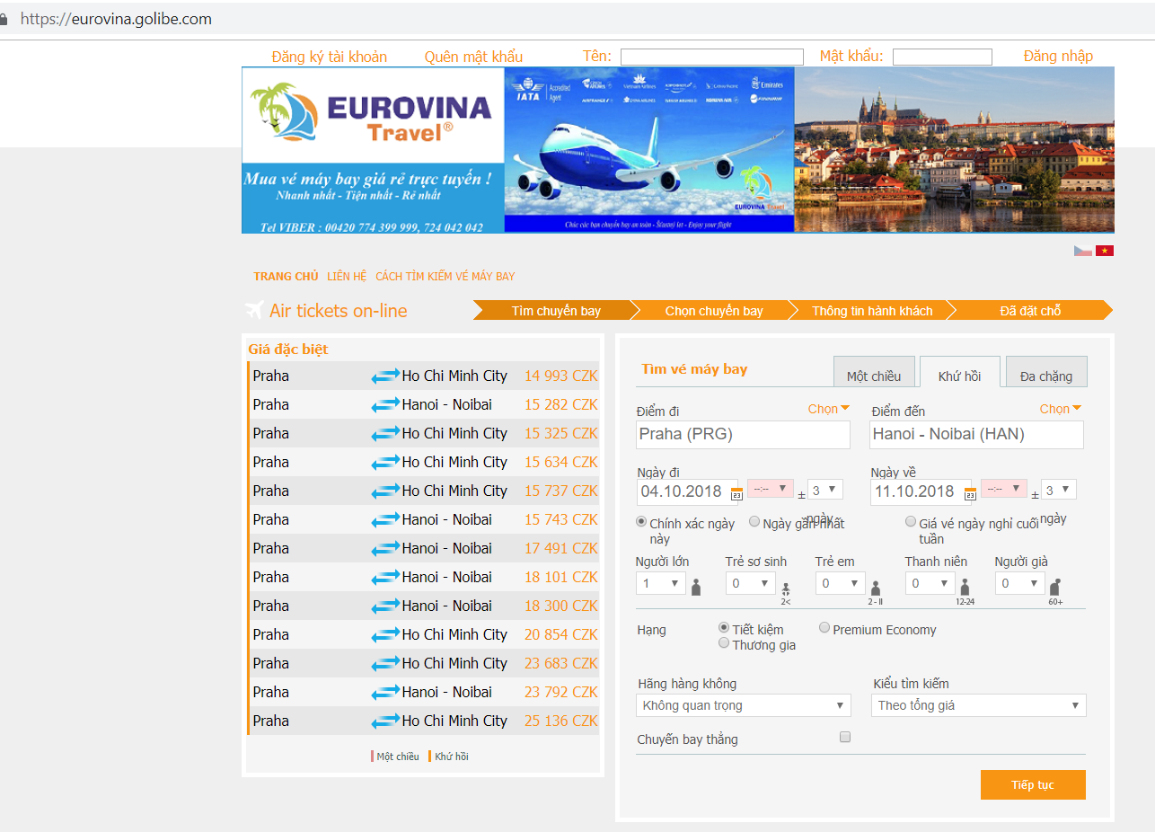This screenshot has width=1155, height=832.
Task: Open CÁCH TÌM KIẾM VÉ MÁY BAY menu
Action: (445, 277)
